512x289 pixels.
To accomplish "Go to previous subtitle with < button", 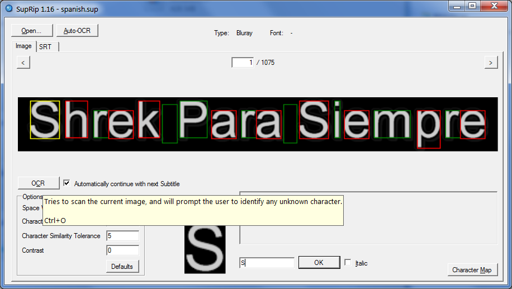I will point(23,63).
